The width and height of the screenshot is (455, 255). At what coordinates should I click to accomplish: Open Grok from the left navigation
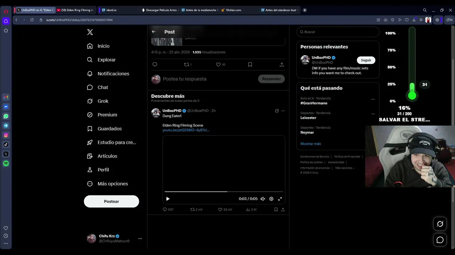[x=98, y=101]
